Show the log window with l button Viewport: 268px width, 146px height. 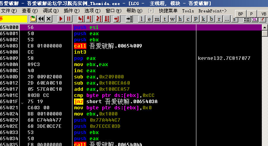(141, 19)
